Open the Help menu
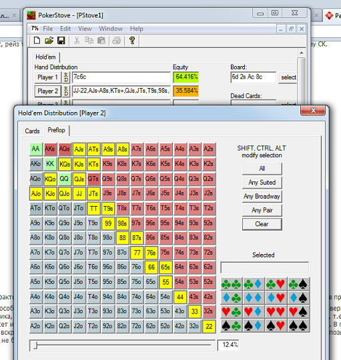The width and height of the screenshot is (341, 360). point(137,29)
